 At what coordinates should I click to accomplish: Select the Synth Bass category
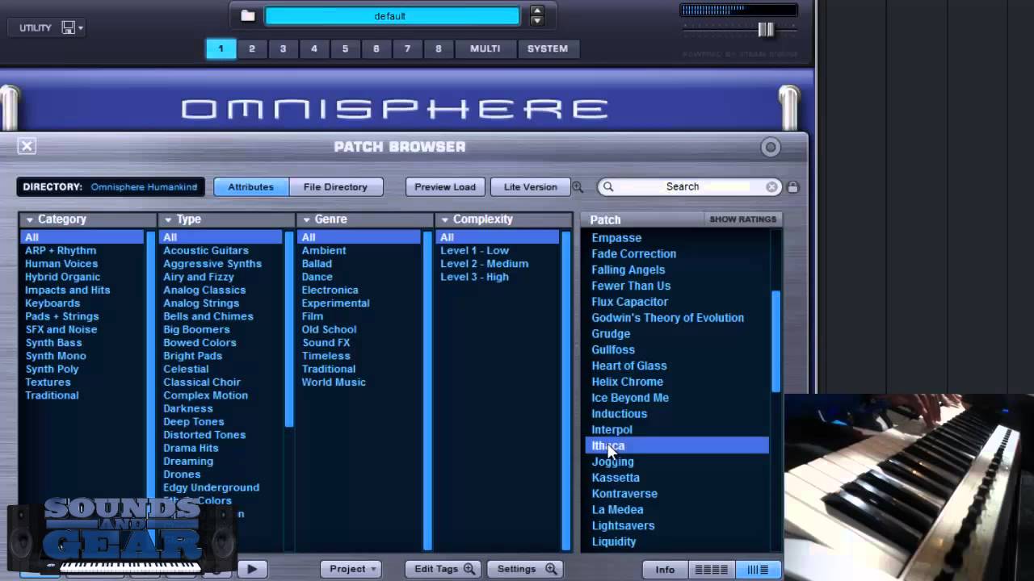tap(53, 343)
